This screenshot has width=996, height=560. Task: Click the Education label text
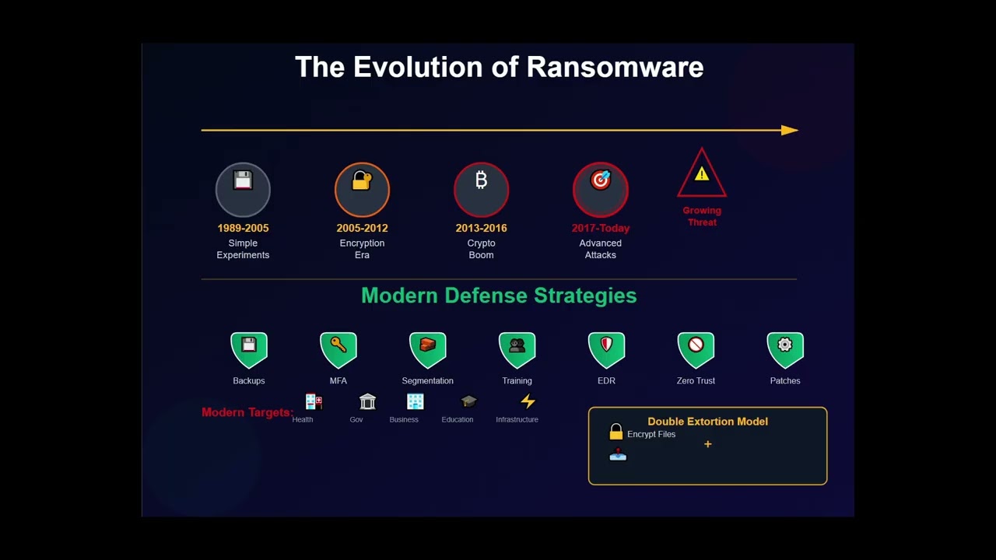pos(458,419)
